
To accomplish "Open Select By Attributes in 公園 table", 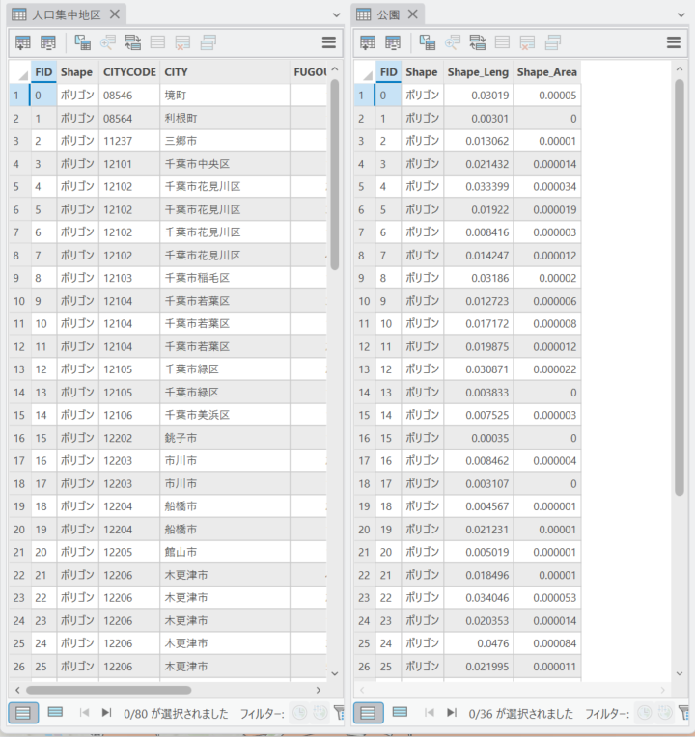I will coord(428,42).
